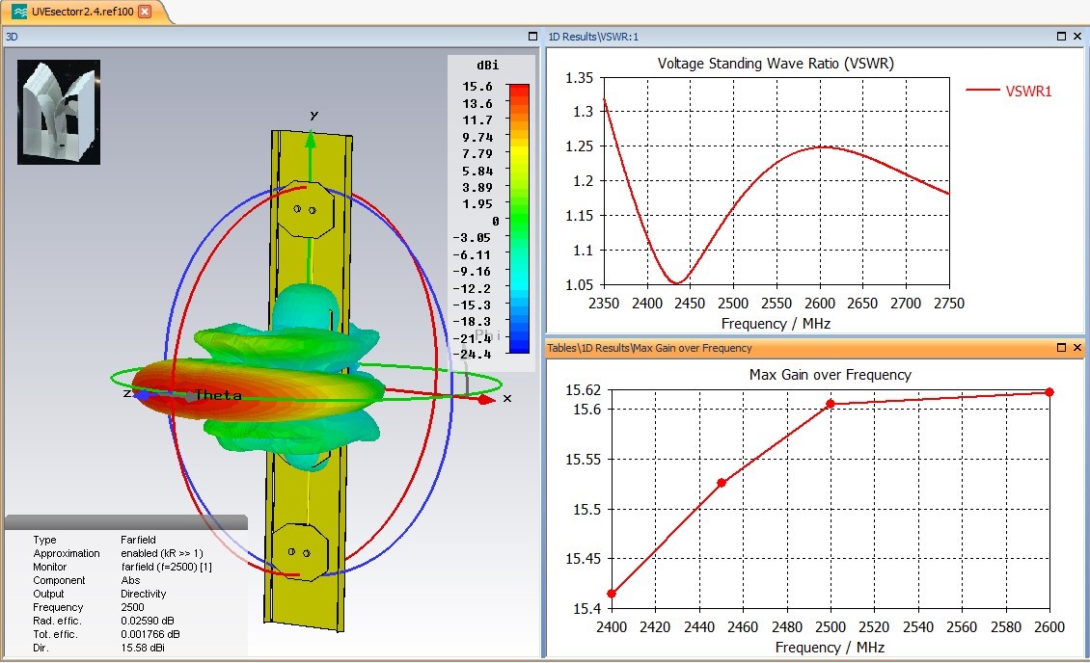1090x663 pixels.
Task: Click the green Y axis arrow in 3D view
Action: tap(311, 140)
